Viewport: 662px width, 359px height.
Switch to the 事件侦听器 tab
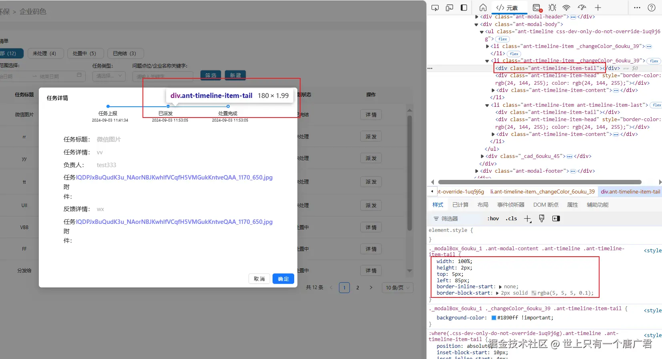(511, 205)
